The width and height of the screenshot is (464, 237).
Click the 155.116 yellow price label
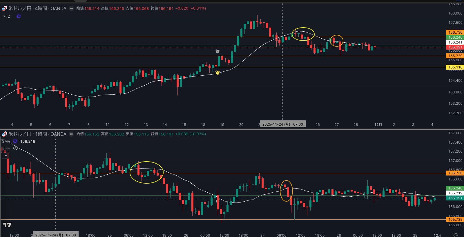click(455, 67)
